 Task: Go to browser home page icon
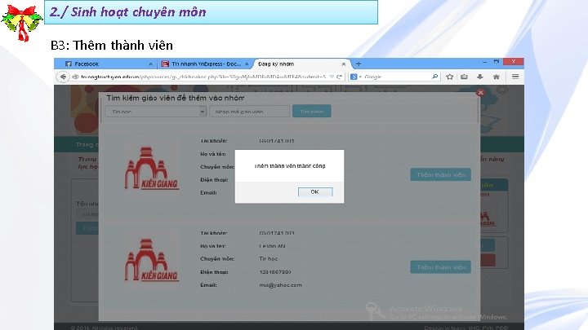tap(497, 77)
